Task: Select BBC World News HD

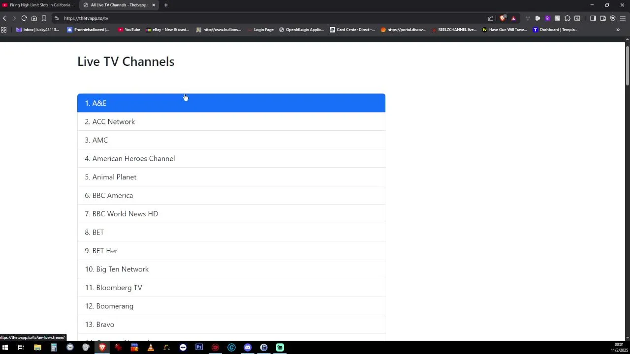Action: (x=231, y=214)
